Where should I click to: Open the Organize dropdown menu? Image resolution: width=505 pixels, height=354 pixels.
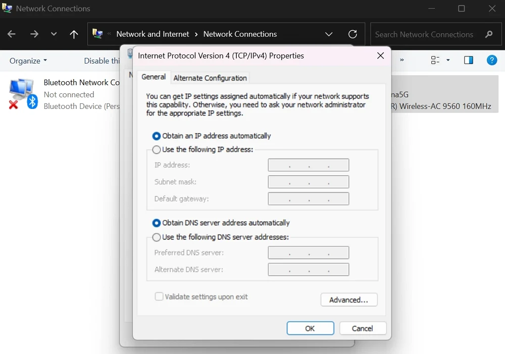tap(28, 61)
